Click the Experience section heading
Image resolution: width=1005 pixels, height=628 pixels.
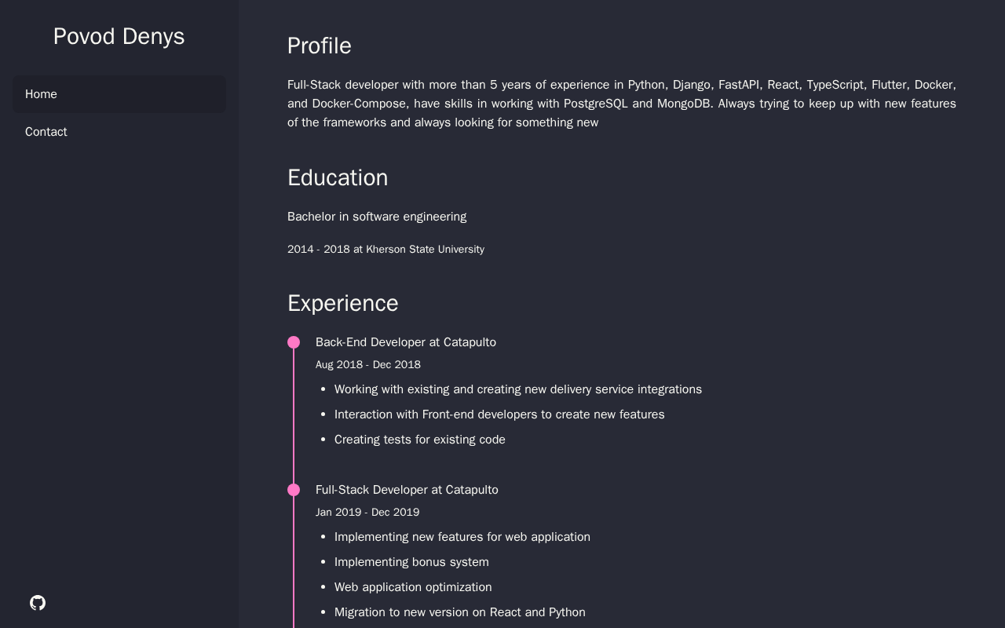pyautogui.click(x=343, y=304)
